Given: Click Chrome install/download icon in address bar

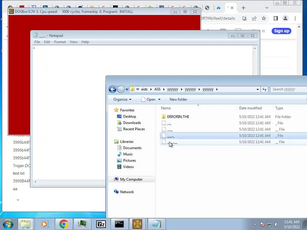Looking at the screenshot, I should pyautogui.click(x=245, y=18).
